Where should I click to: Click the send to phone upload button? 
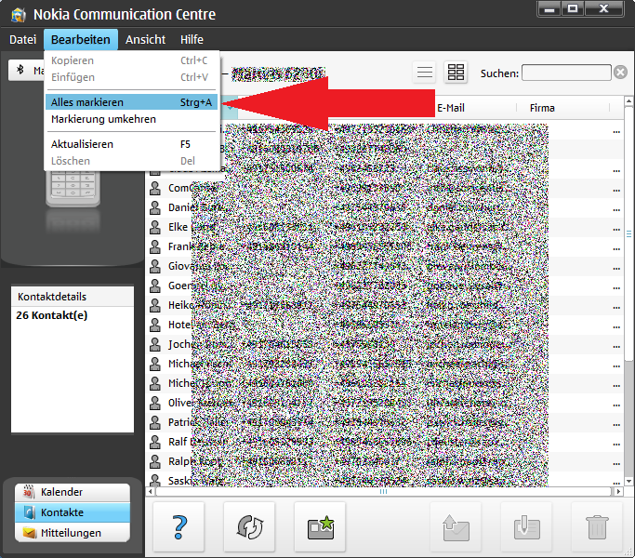click(x=456, y=526)
